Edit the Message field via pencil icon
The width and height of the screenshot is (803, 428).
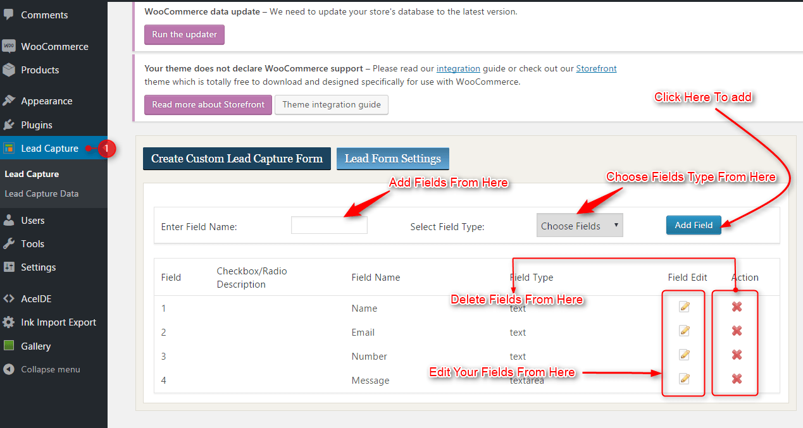pos(684,379)
